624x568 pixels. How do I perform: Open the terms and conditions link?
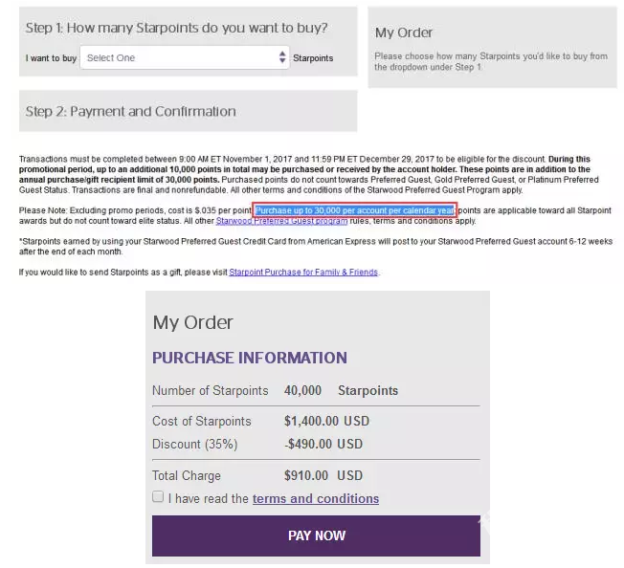tap(316, 498)
